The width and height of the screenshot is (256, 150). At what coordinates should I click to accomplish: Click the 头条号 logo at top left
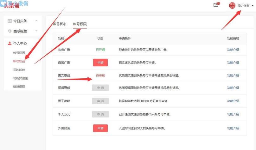(11, 6)
